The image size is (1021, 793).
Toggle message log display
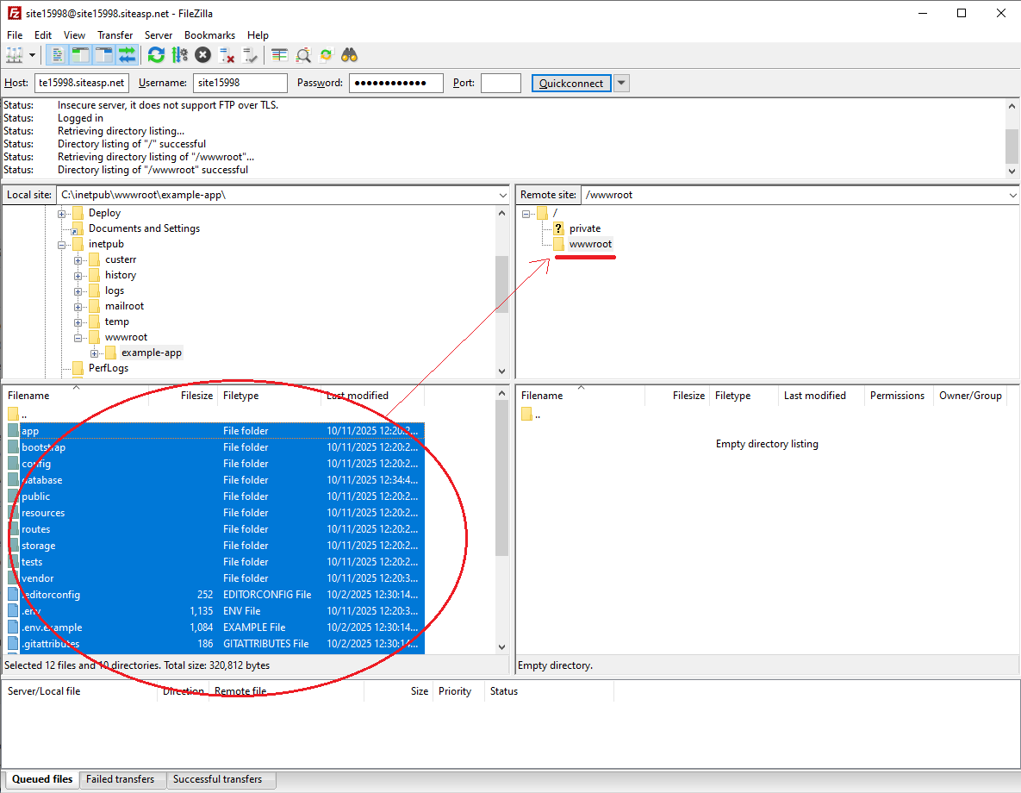click(58, 55)
